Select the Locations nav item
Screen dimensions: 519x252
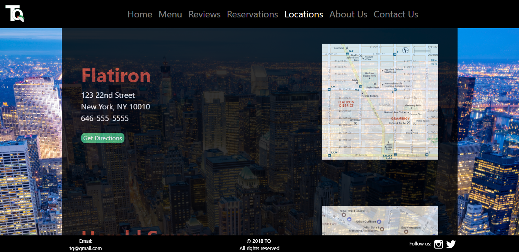pos(304,14)
